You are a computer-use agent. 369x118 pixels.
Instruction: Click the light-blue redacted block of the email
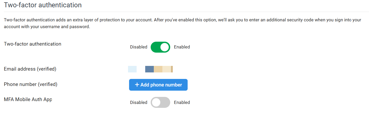point(132,69)
